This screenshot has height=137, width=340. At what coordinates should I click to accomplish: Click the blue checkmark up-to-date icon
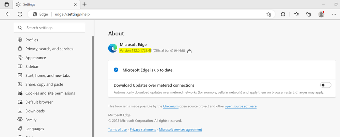pos(116,70)
